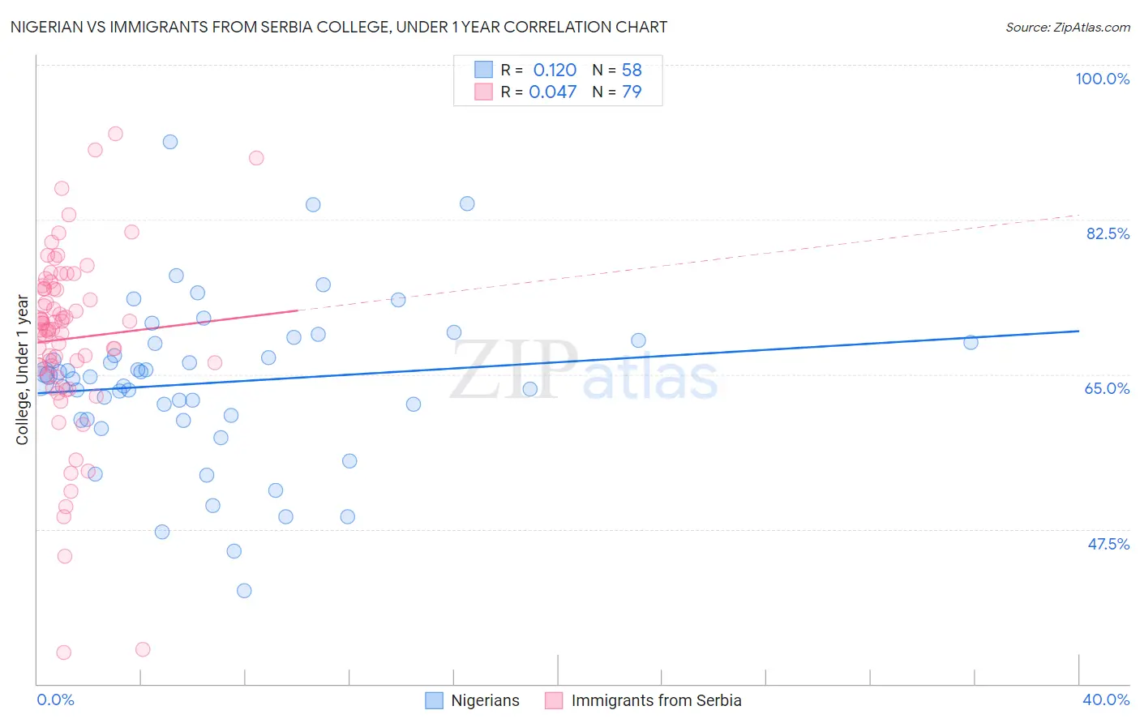The image size is (1140, 723).
Task: Click the N value 79 in legend
Action: [632, 92]
